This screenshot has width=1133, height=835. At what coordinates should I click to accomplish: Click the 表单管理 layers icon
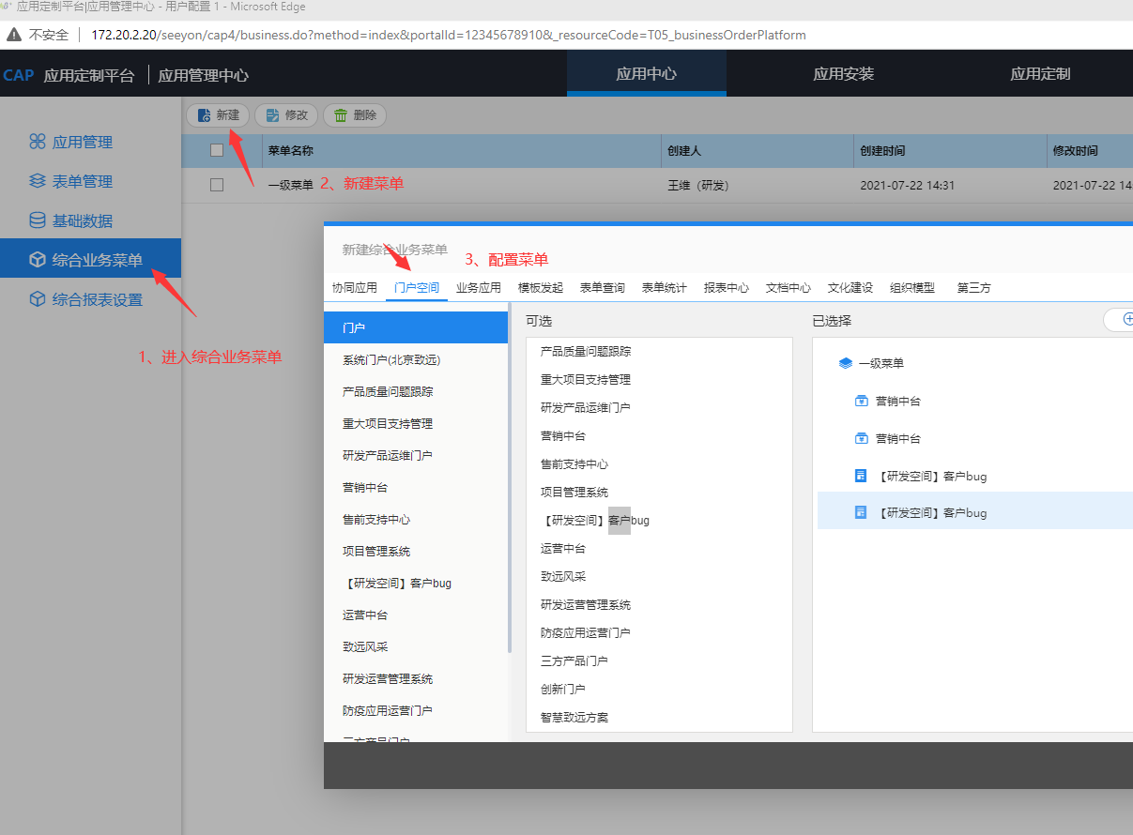click(38, 181)
